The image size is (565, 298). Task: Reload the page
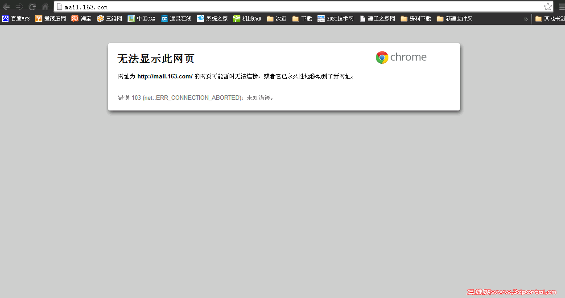coord(32,7)
